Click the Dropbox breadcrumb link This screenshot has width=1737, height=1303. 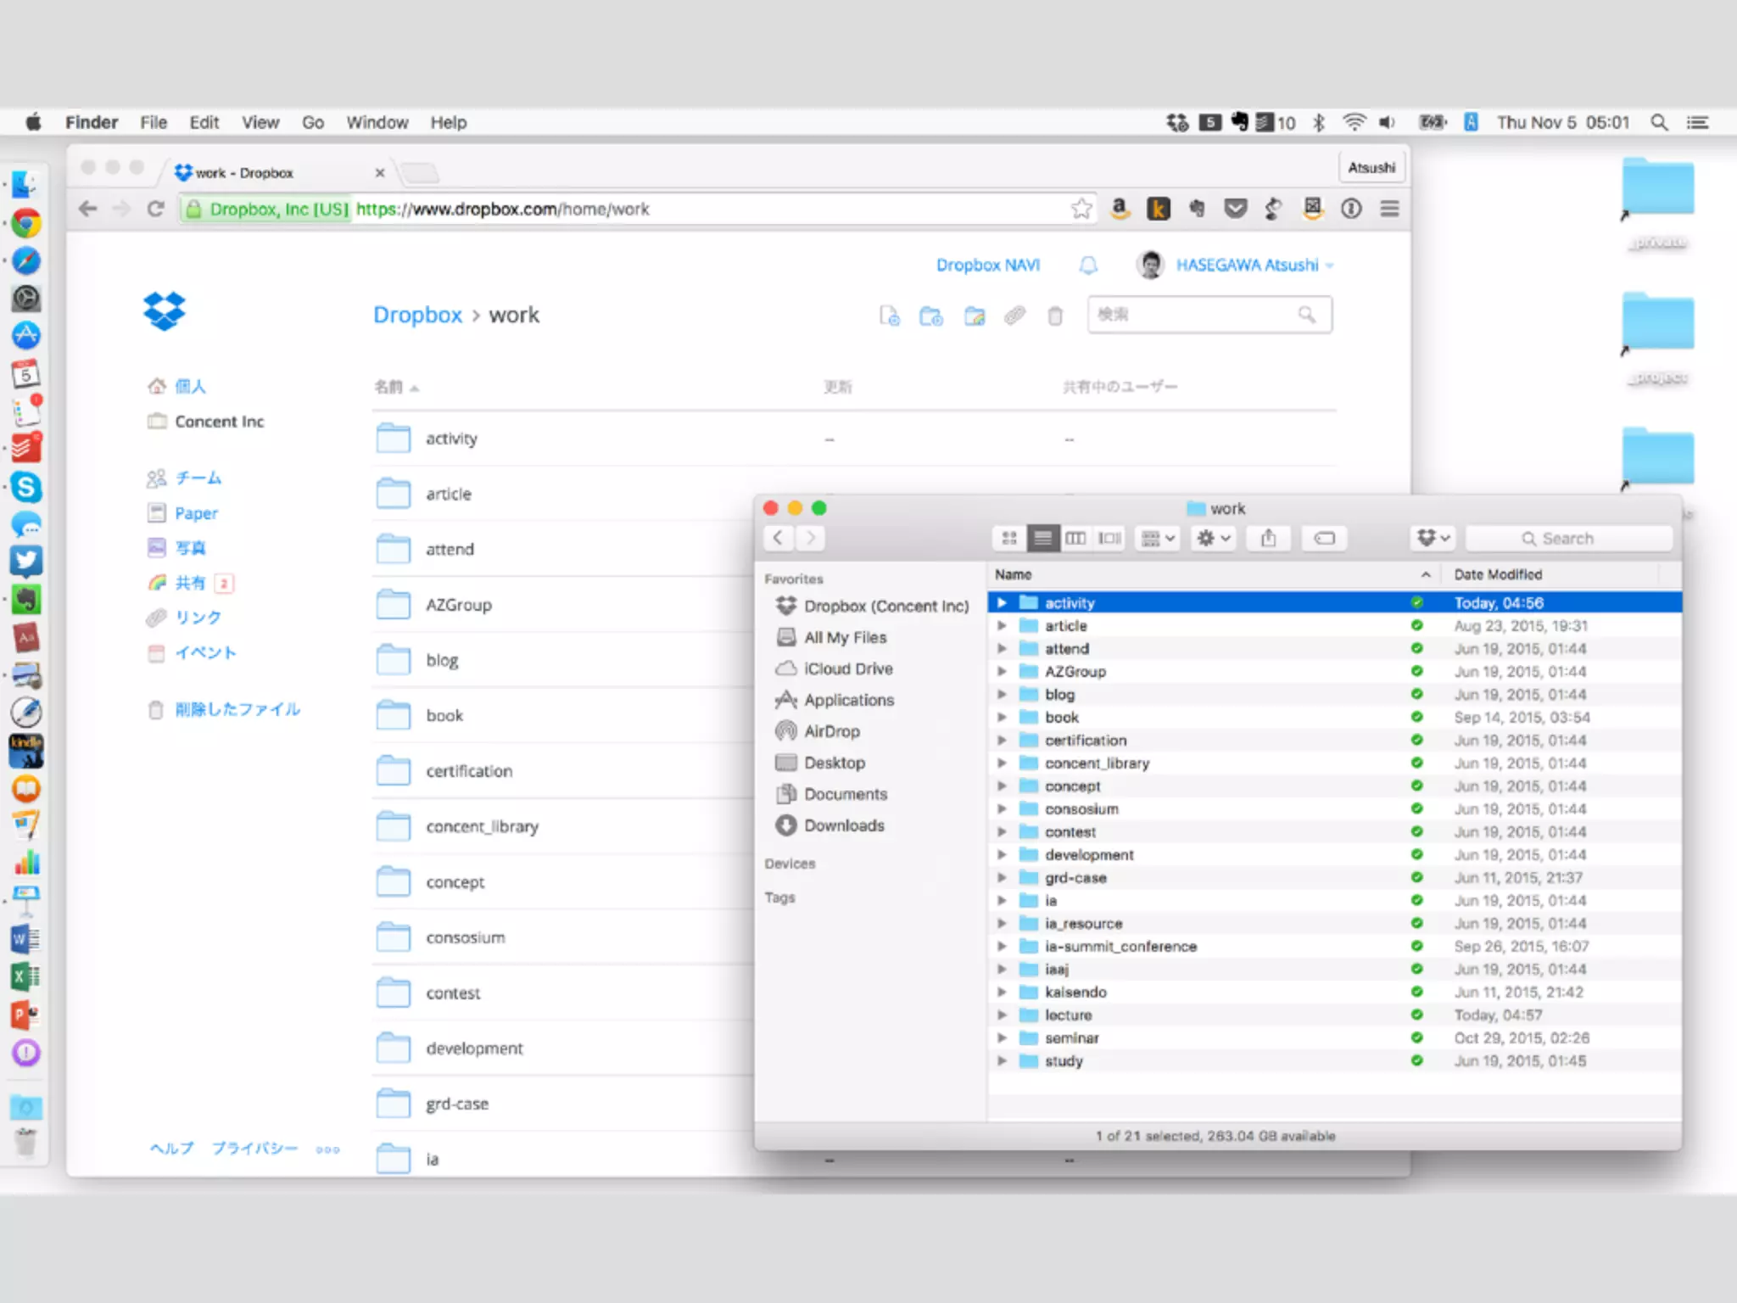click(417, 315)
